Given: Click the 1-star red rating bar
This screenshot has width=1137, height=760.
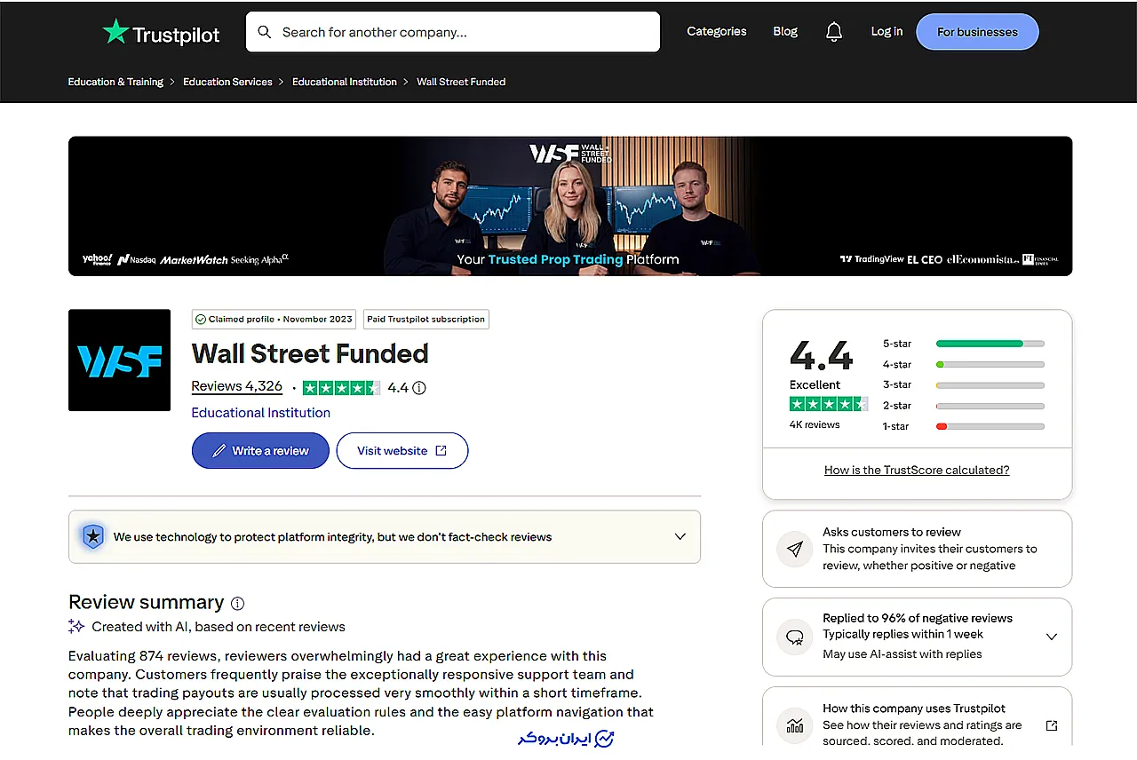Looking at the screenshot, I should coord(990,426).
